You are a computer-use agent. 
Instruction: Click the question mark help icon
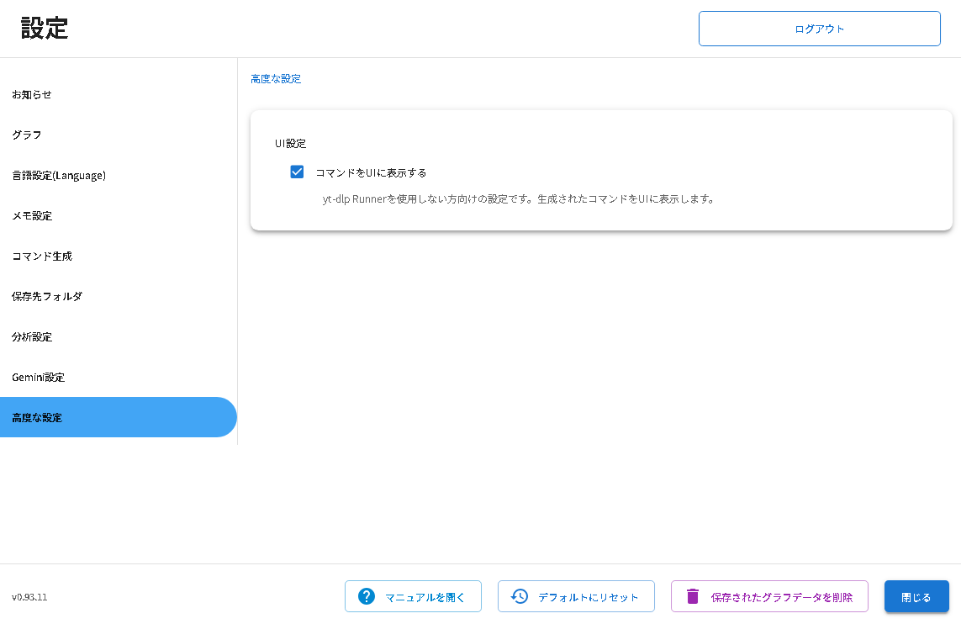click(366, 595)
